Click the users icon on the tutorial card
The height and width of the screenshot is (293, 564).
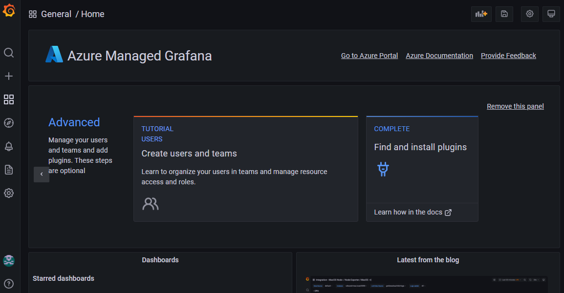[x=151, y=204]
